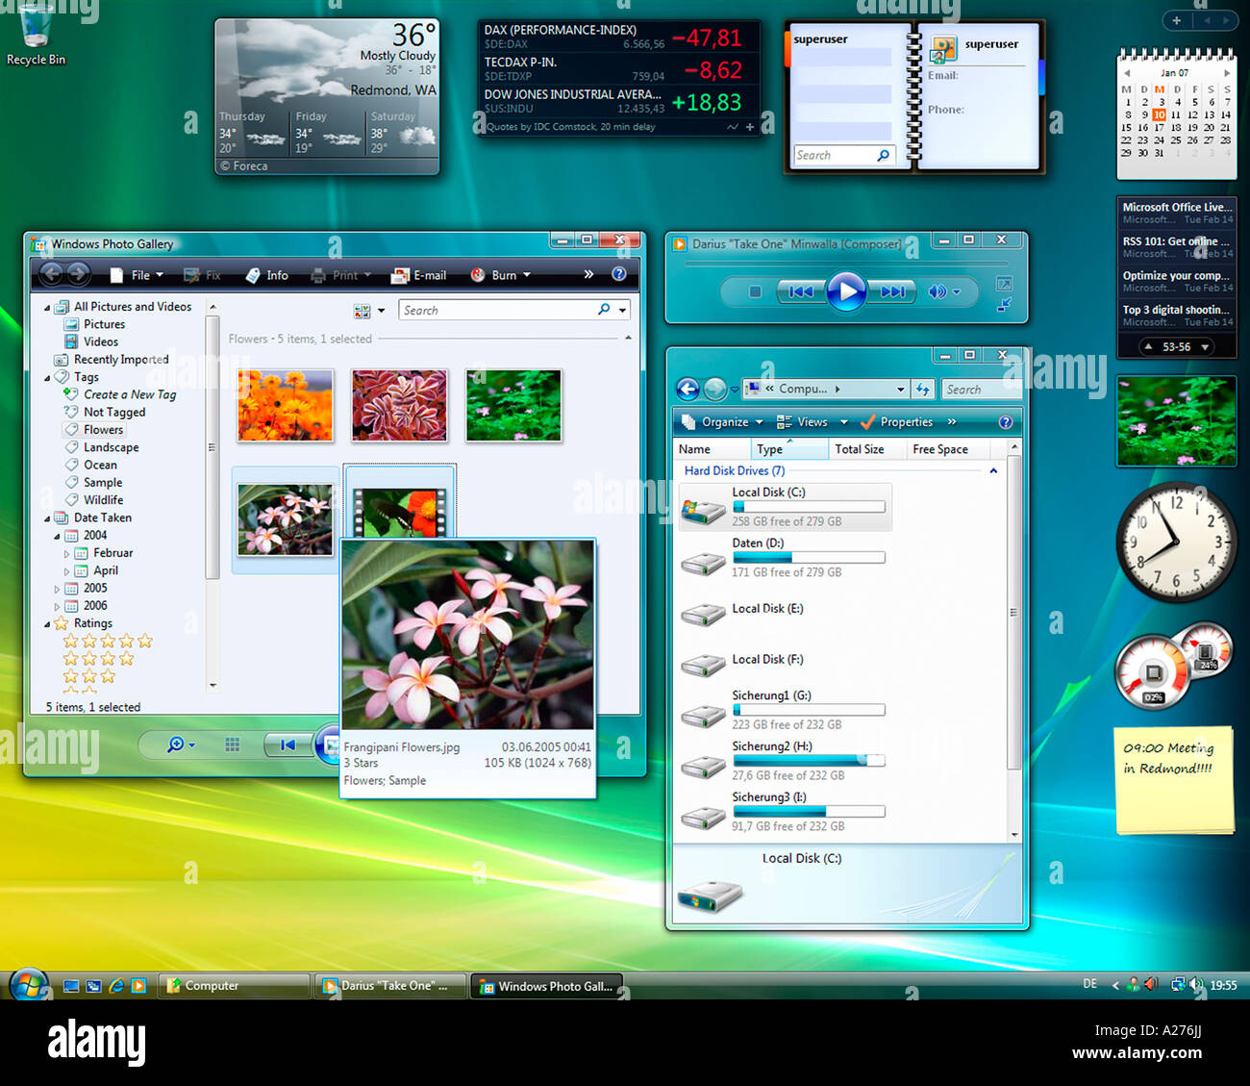This screenshot has width=1250, height=1086.
Task: Show next headlines in feed gadget
Action: coord(1205,347)
